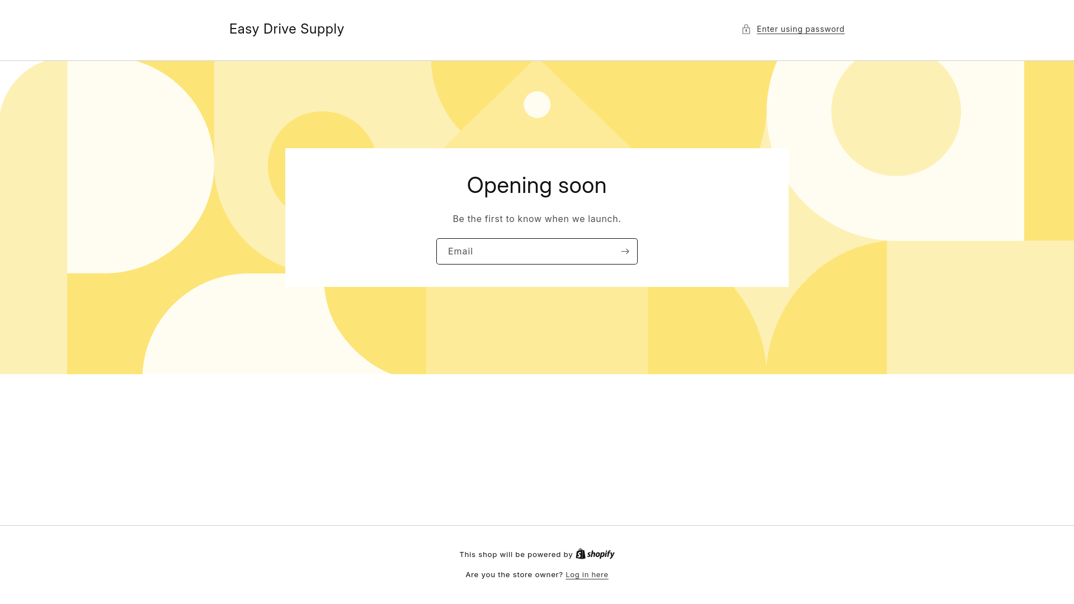Click the light yellow rectangle below the signup card
1074x604 pixels.
point(537,330)
